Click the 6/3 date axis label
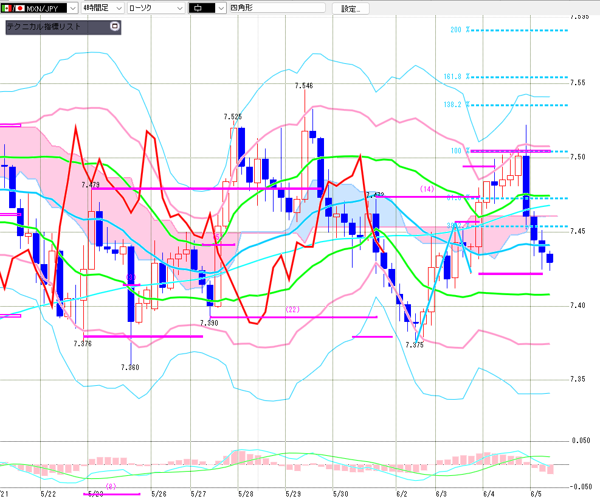600x499 pixels. pos(441,494)
